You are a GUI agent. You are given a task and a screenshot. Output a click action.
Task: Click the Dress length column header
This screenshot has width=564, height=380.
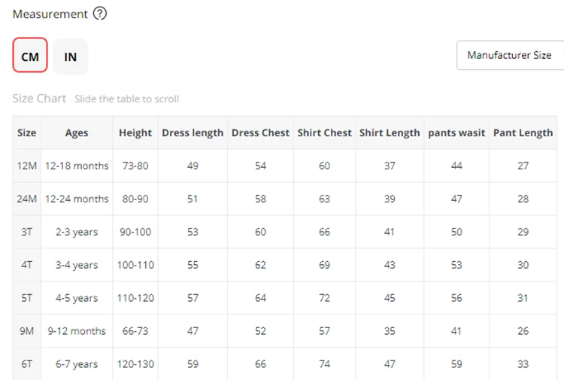193,132
